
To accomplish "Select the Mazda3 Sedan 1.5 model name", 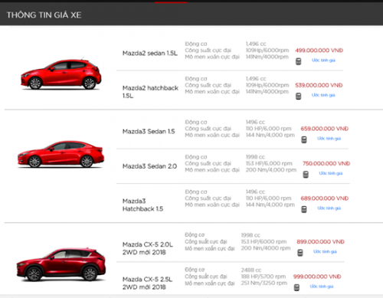I will point(149,132).
